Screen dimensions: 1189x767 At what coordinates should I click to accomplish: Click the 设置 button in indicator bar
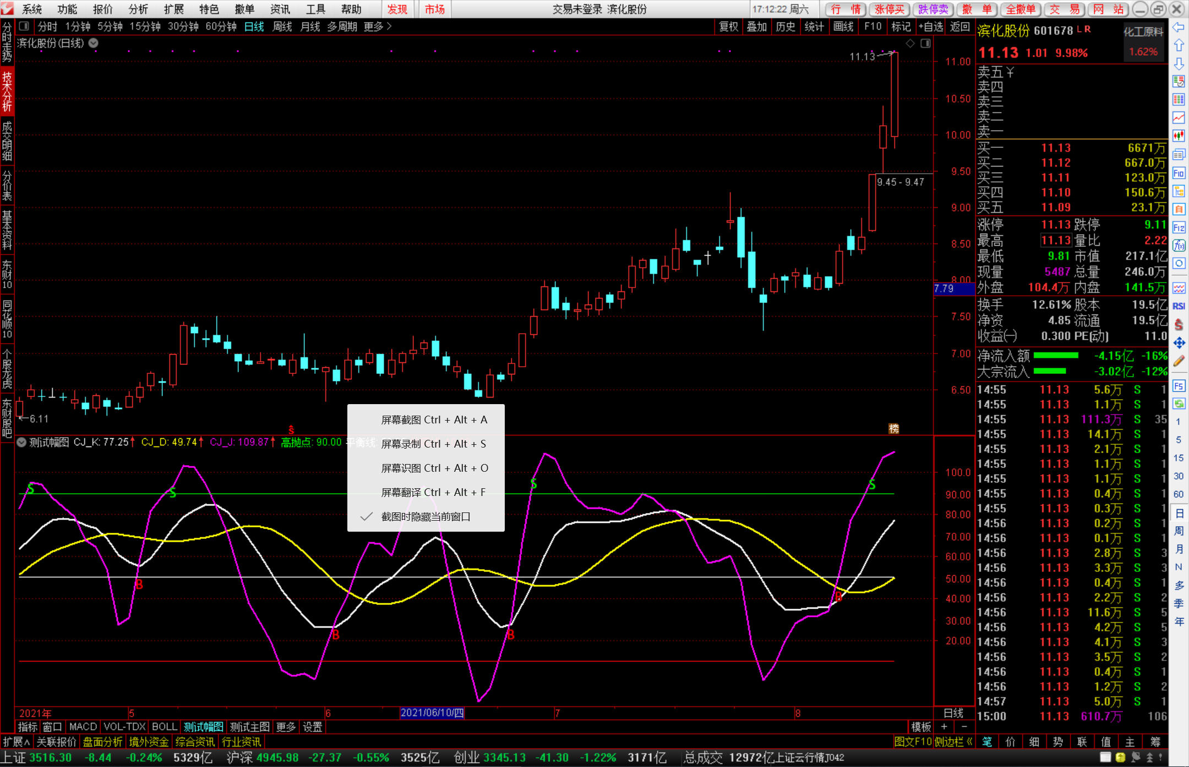pos(313,727)
